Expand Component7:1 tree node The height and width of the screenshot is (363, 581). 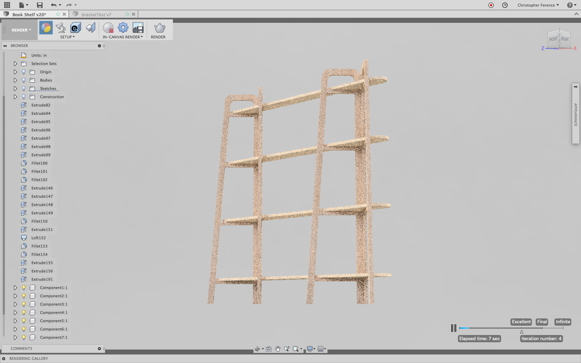point(15,337)
